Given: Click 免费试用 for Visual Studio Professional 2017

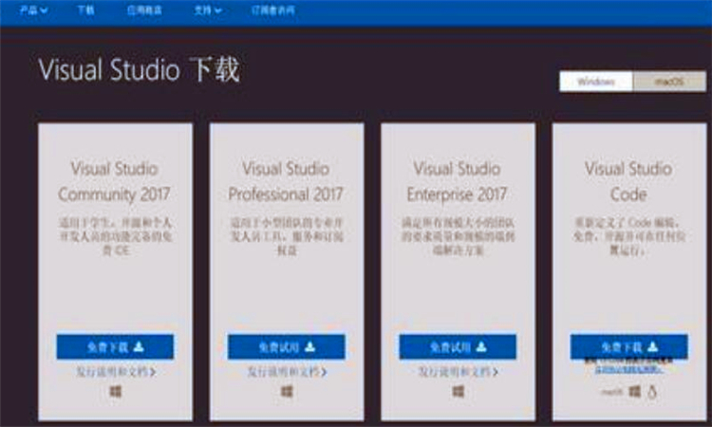Looking at the screenshot, I should coord(286,347).
